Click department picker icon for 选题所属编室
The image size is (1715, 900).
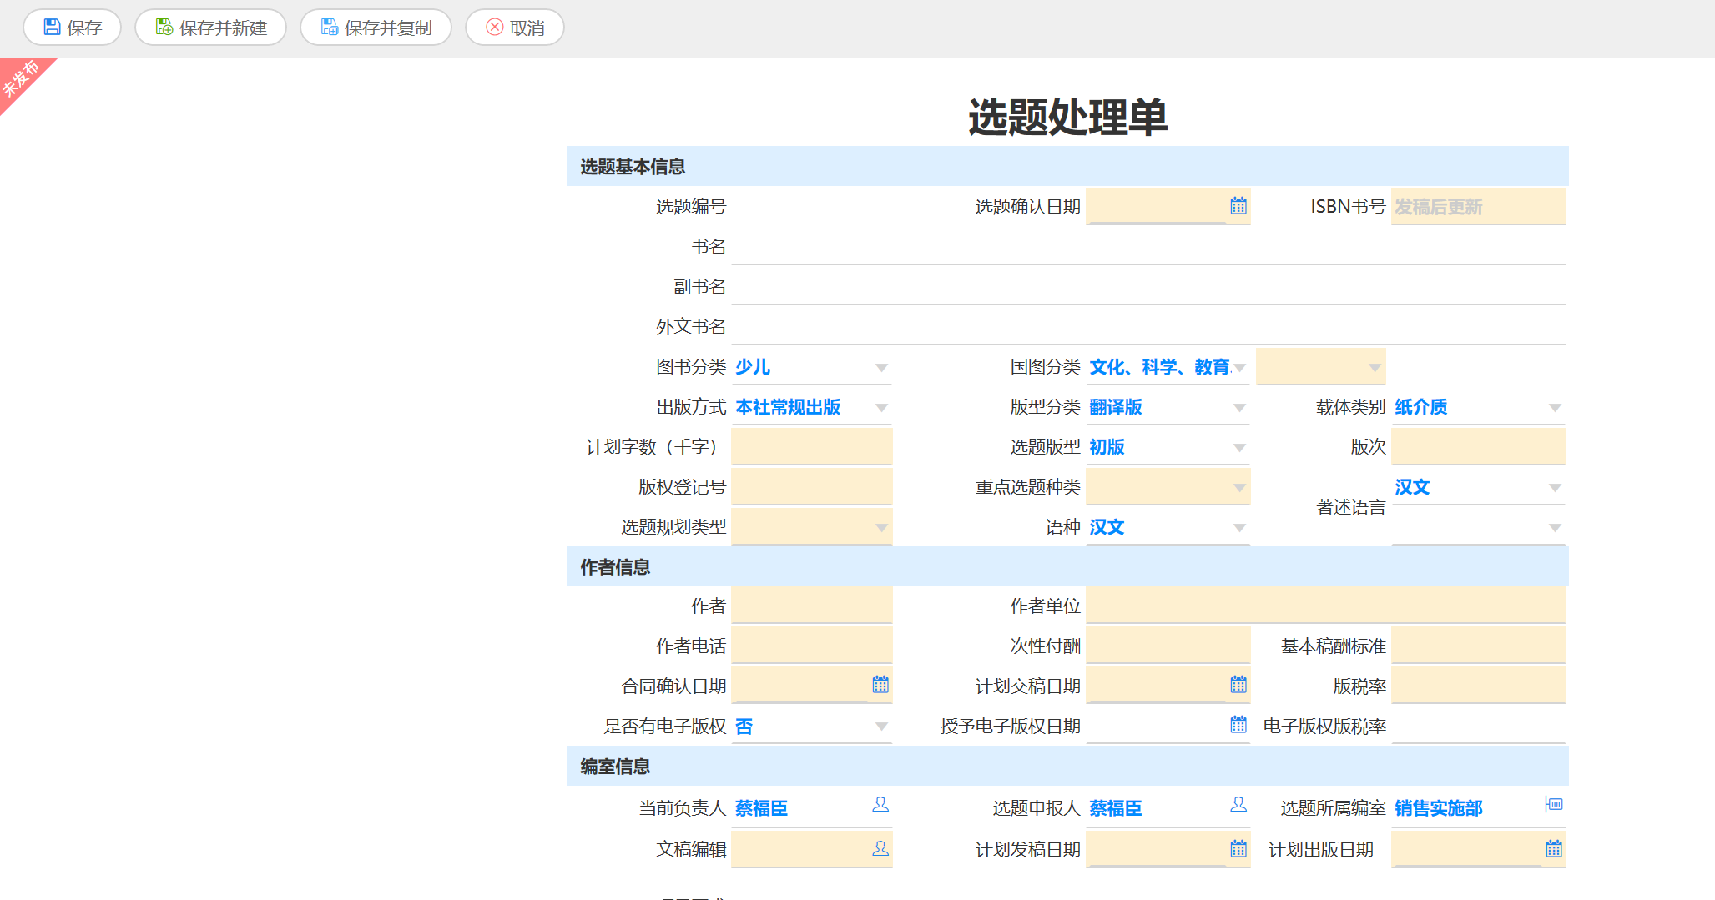click(1554, 804)
